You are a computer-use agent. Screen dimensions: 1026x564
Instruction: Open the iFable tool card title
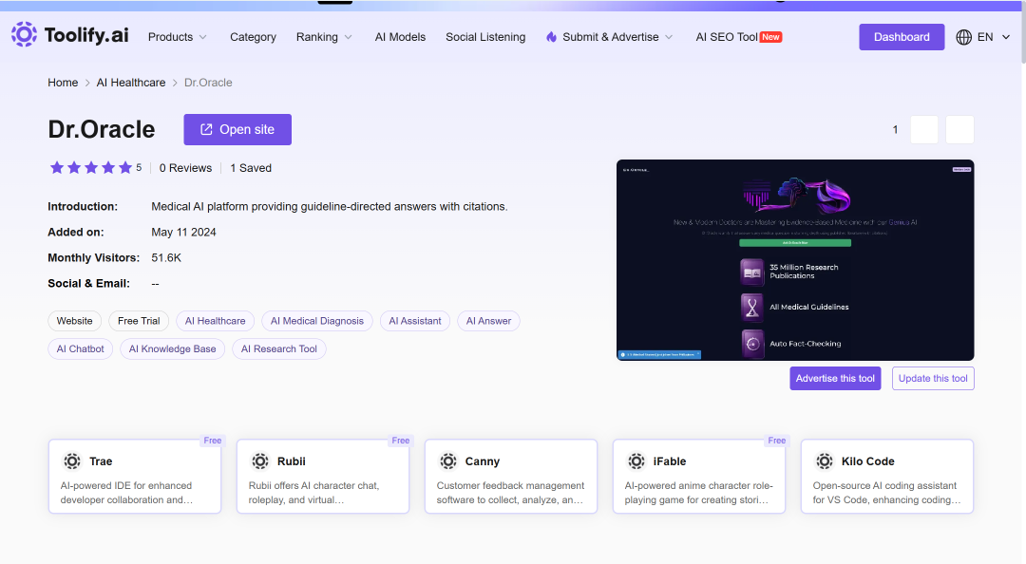point(670,461)
